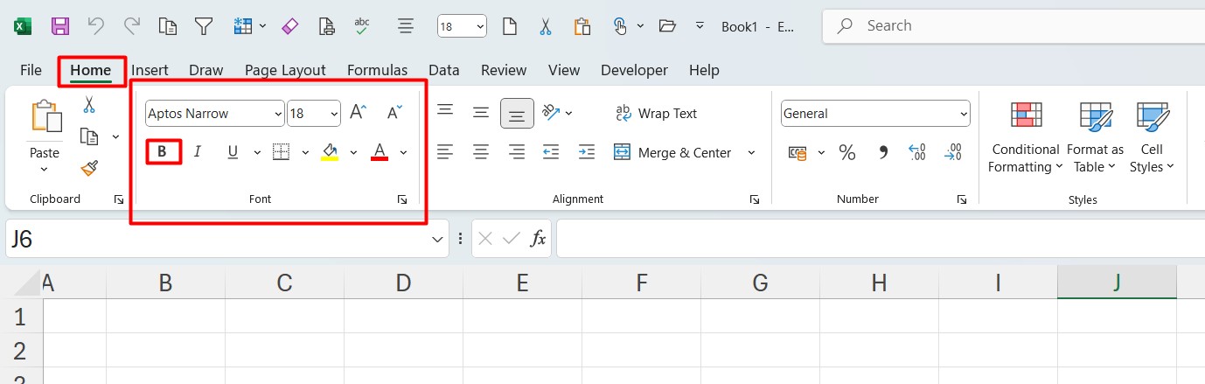Click the Orientation angled text icon

click(551, 112)
